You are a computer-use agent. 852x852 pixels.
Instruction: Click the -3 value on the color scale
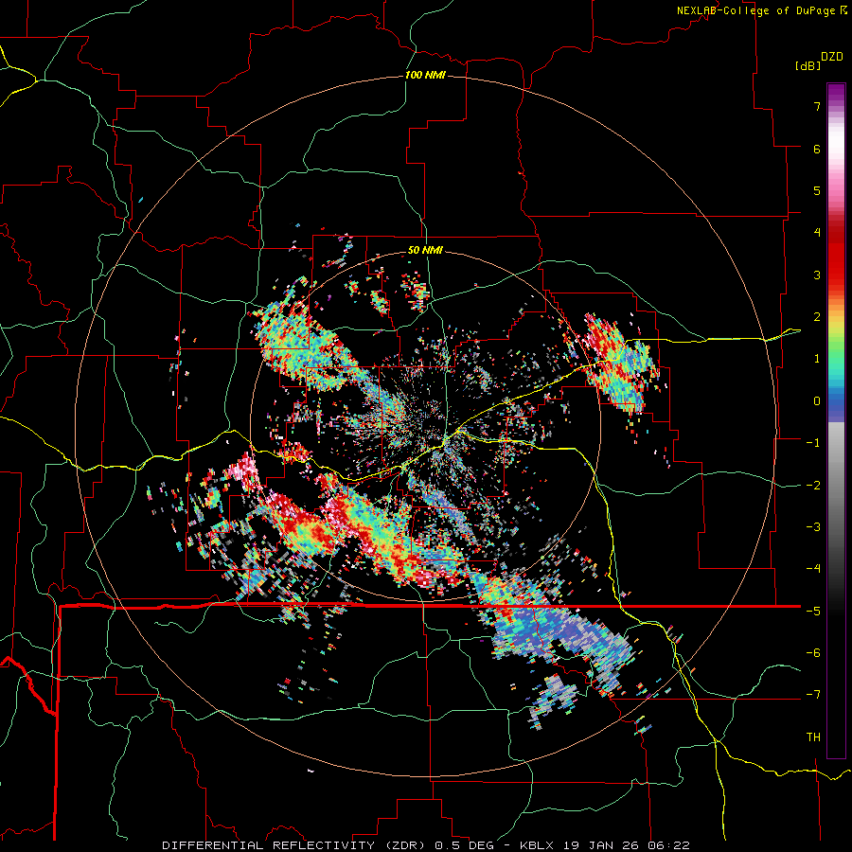point(813,527)
